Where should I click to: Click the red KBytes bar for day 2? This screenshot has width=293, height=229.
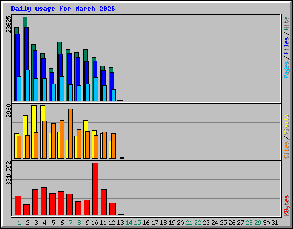[26, 210]
